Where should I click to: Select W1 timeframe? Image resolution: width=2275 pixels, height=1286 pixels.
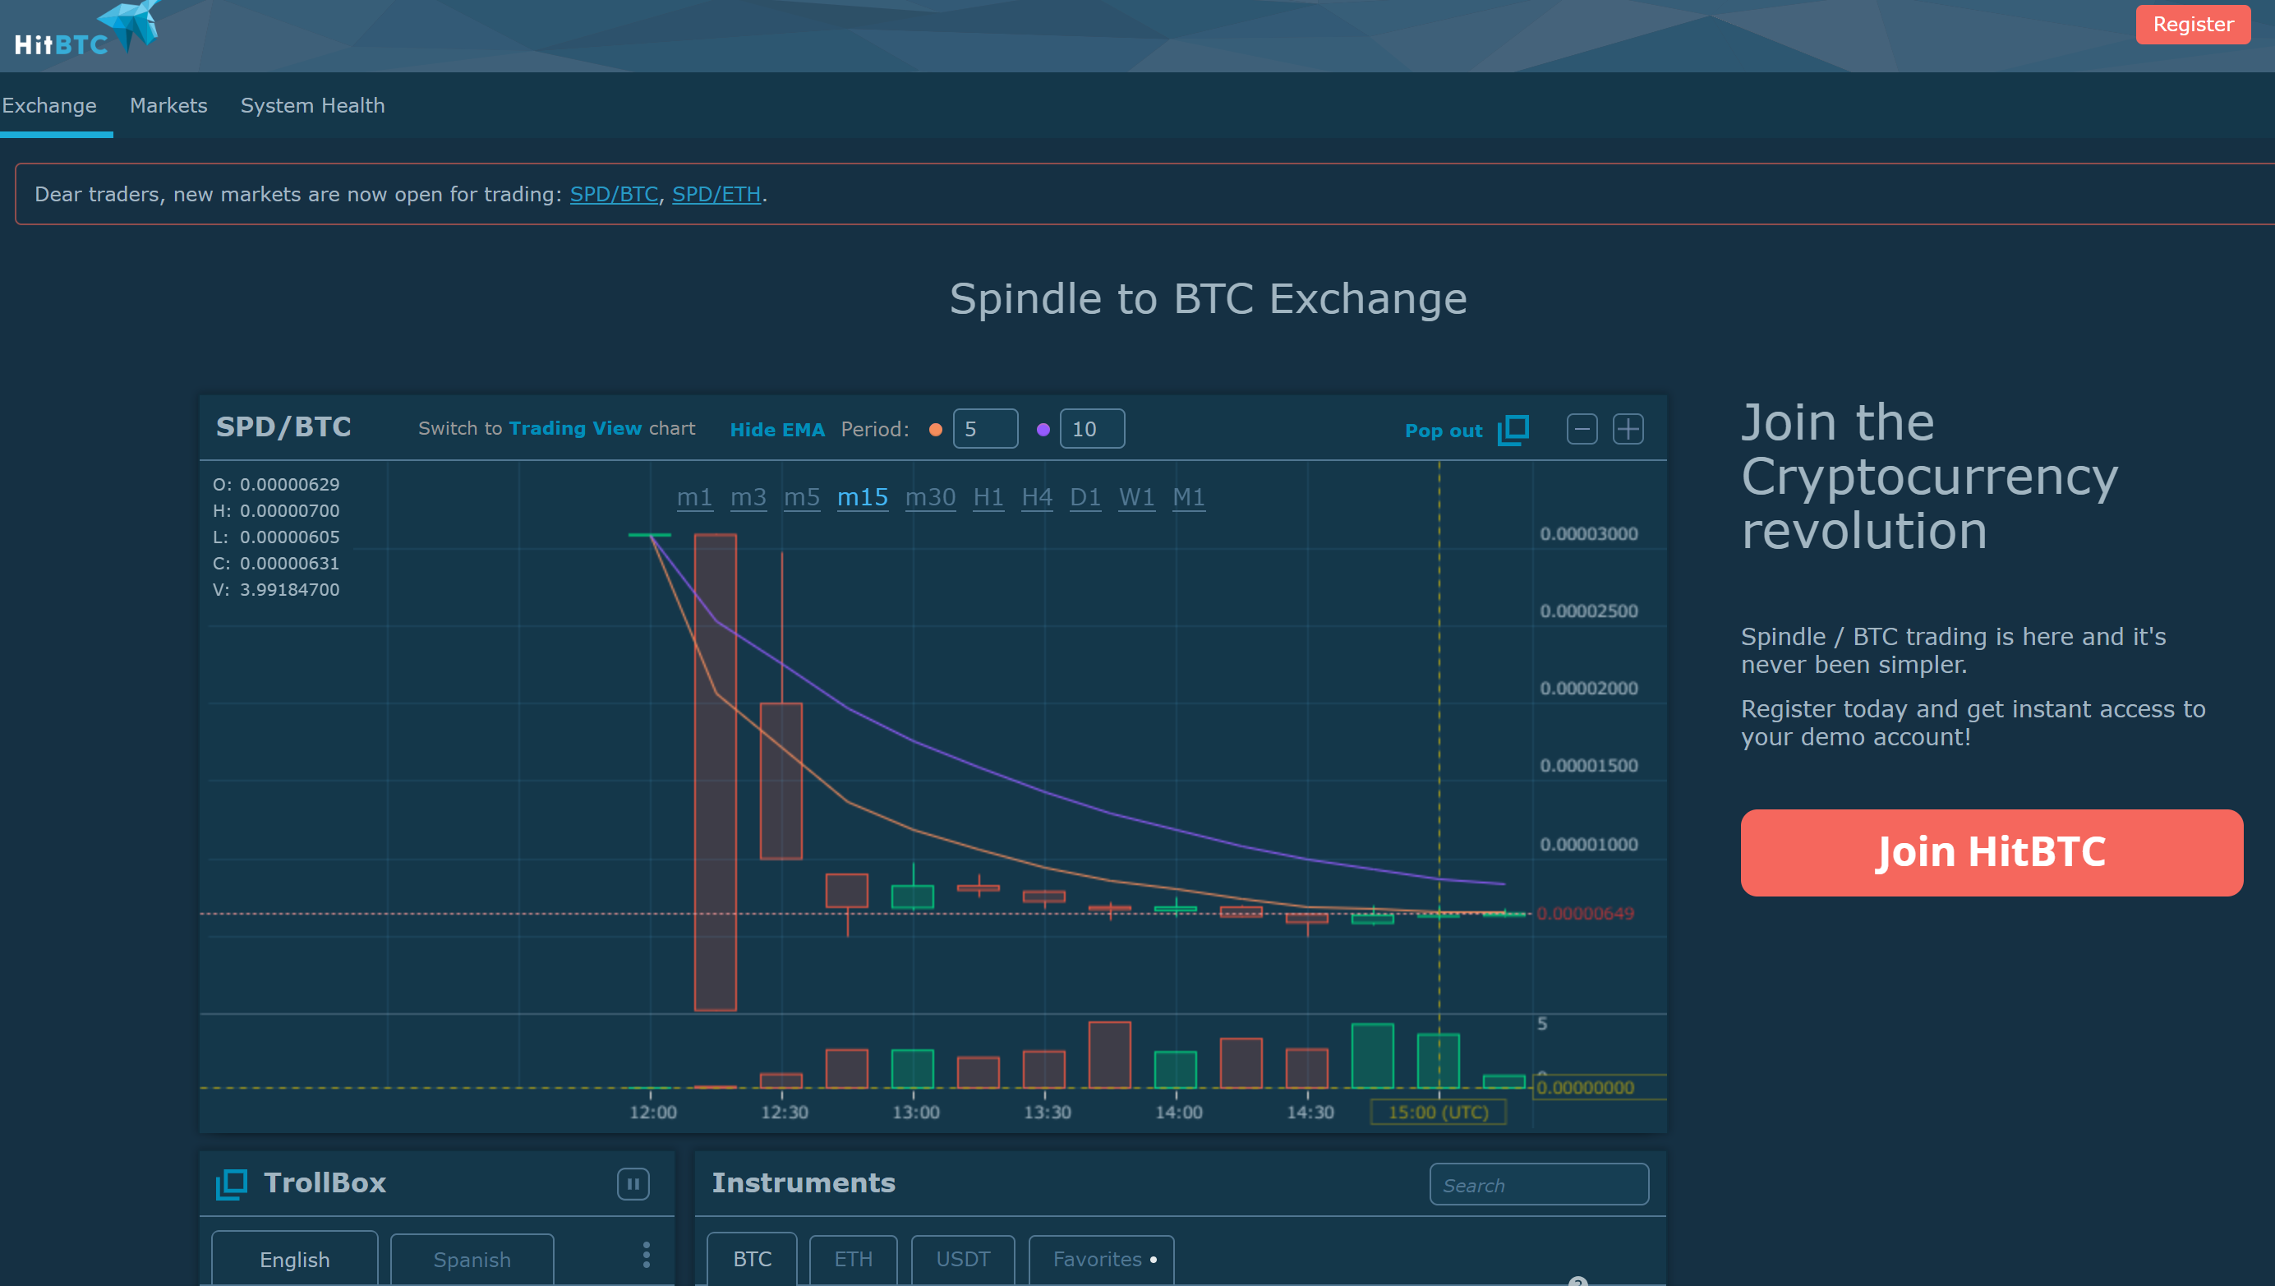pyautogui.click(x=1136, y=497)
